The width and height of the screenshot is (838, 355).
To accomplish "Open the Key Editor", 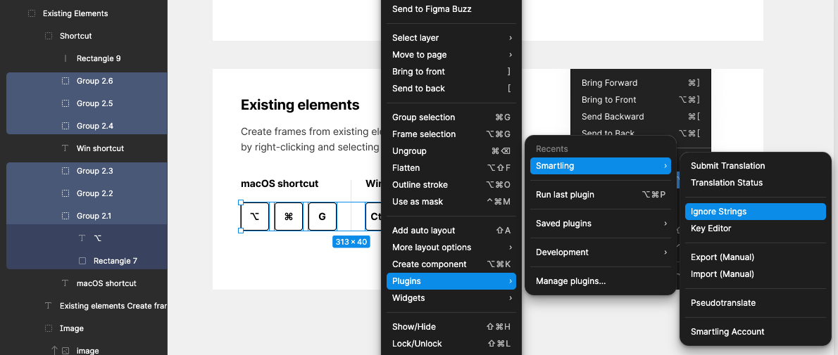I will point(755,228).
